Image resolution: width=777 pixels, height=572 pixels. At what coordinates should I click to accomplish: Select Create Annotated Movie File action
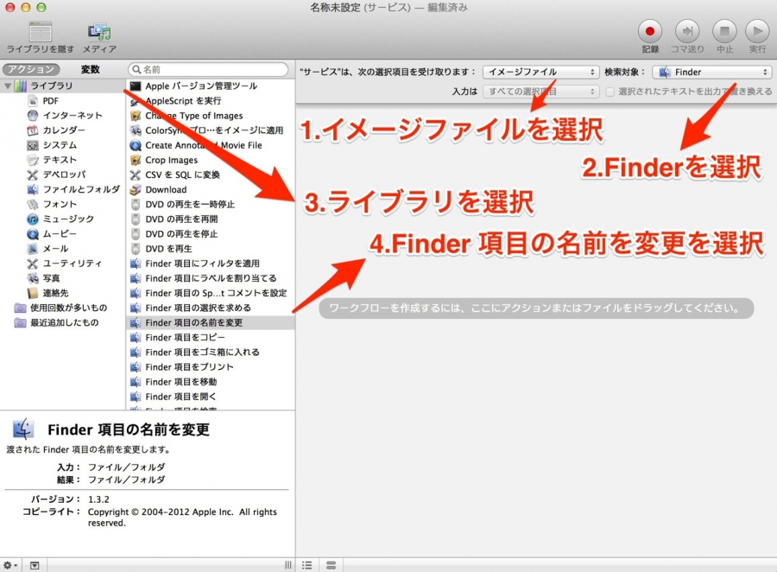pos(211,145)
